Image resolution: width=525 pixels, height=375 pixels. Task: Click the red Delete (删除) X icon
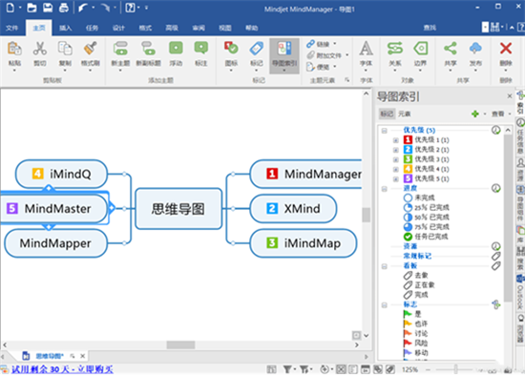[x=506, y=49]
